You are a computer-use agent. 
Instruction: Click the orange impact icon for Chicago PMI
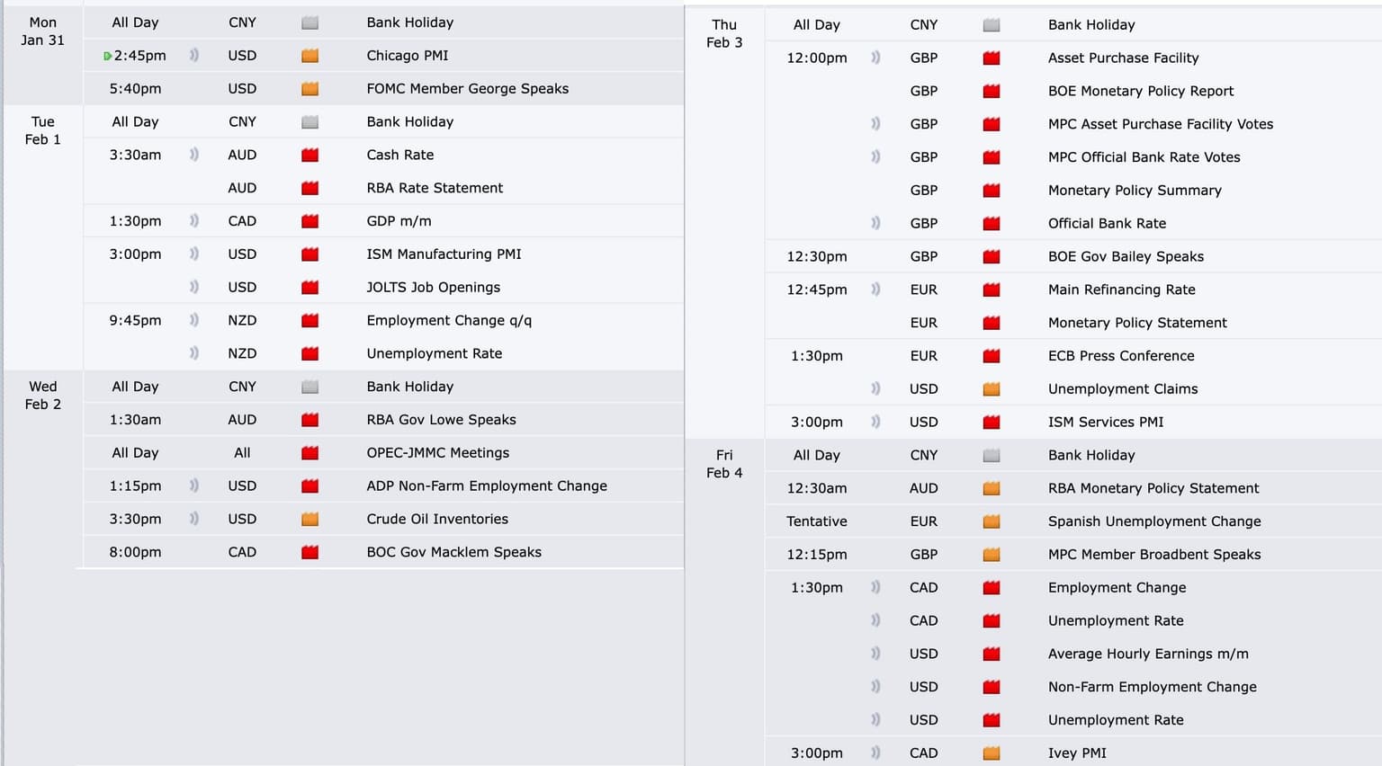point(310,56)
